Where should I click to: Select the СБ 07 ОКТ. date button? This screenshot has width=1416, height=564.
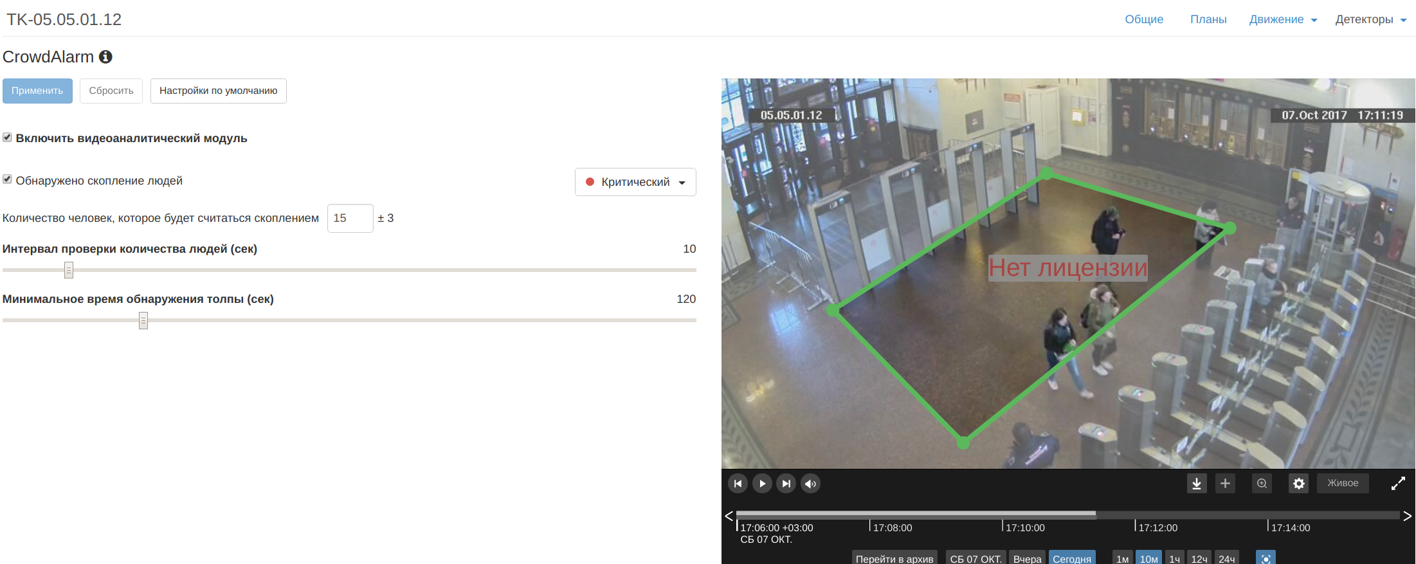976,558
